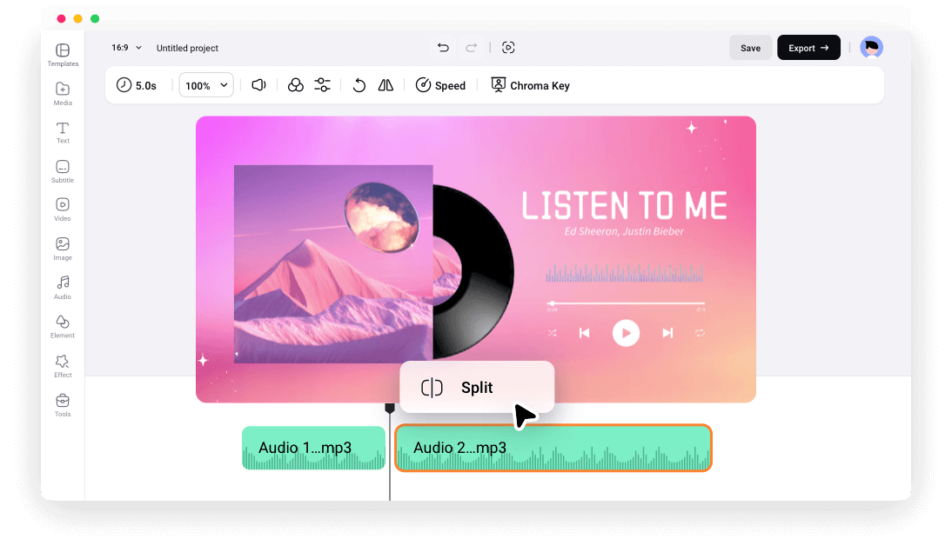Image resolution: width=952 pixels, height=552 pixels.
Task: Click the next track button in preview
Action: [667, 333]
